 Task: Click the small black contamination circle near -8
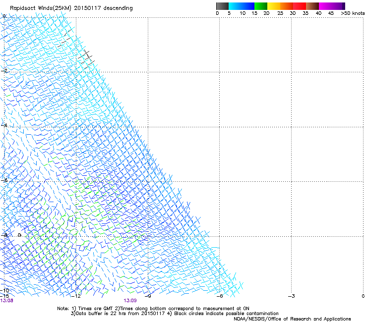20,235
